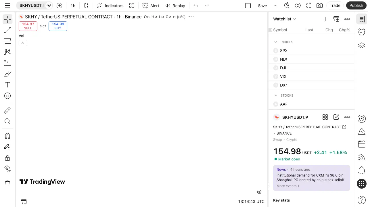Open watchlist more options menu

[x=347, y=19]
